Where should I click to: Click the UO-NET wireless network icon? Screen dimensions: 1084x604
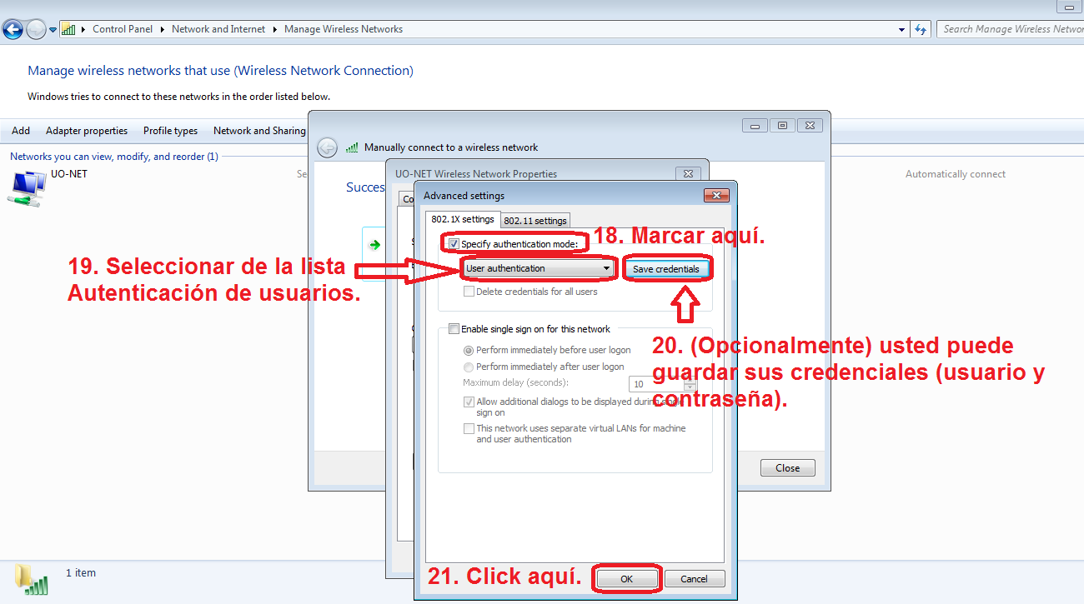click(27, 187)
